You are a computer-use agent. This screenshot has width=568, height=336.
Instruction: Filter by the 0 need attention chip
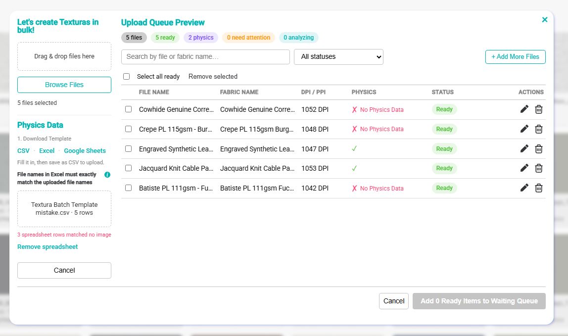tap(248, 37)
